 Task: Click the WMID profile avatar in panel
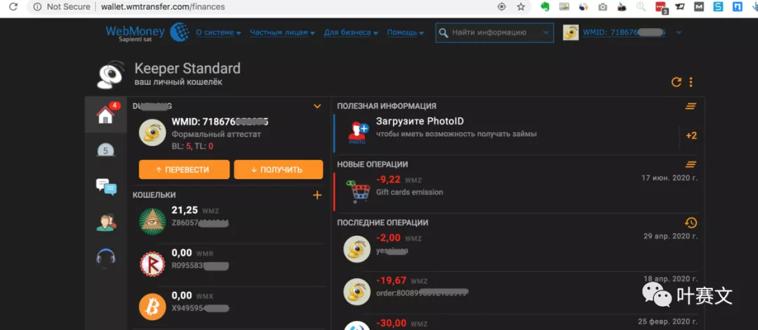153,133
